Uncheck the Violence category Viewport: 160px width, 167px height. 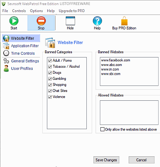click(x=50, y=97)
